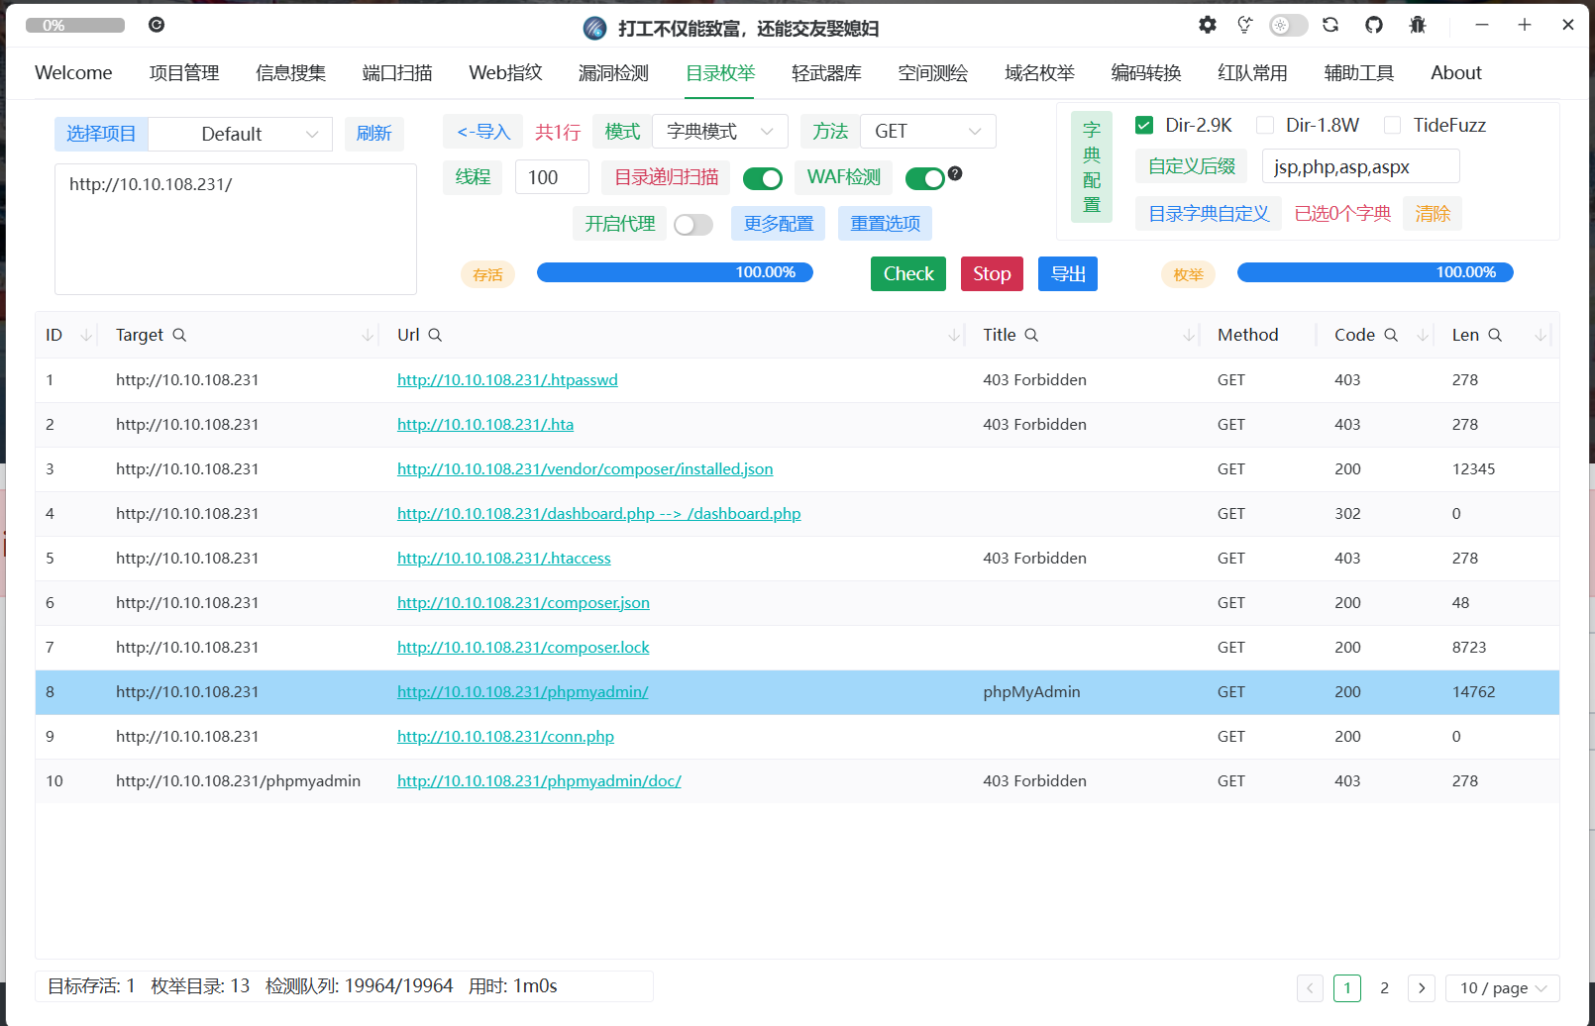
Task: Click the 线程 thread count input field
Action: 552,177
